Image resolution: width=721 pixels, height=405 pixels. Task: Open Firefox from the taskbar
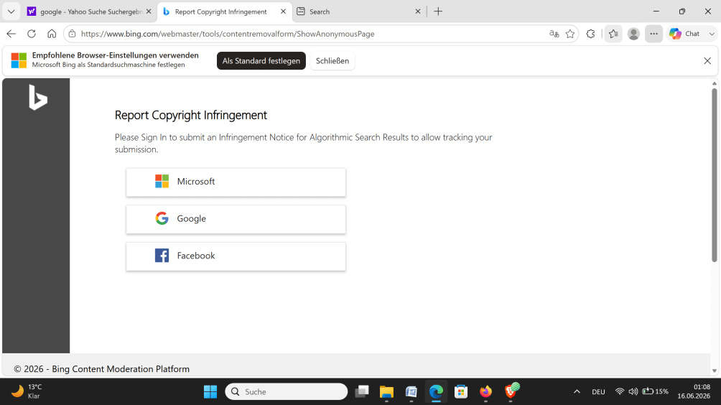click(x=485, y=391)
